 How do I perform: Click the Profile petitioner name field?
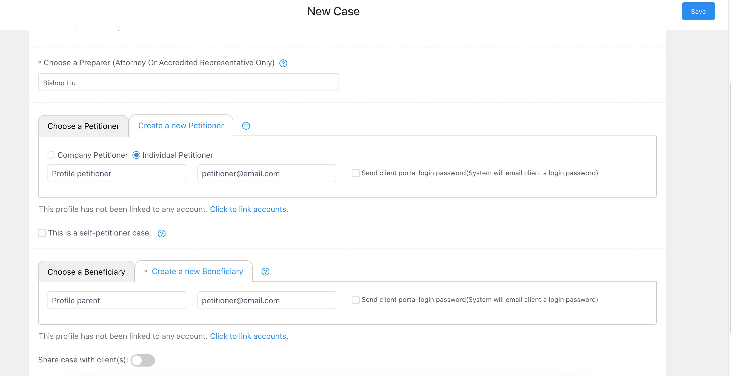pyautogui.click(x=117, y=173)
